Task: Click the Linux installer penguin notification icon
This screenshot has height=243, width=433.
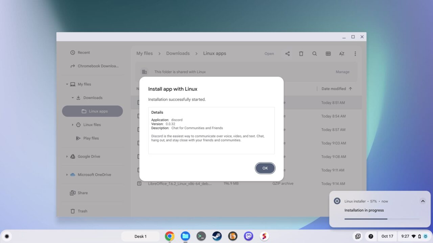Action: coord(337,201)
